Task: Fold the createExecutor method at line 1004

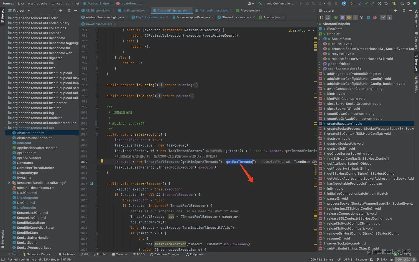Action: point(97,134)
